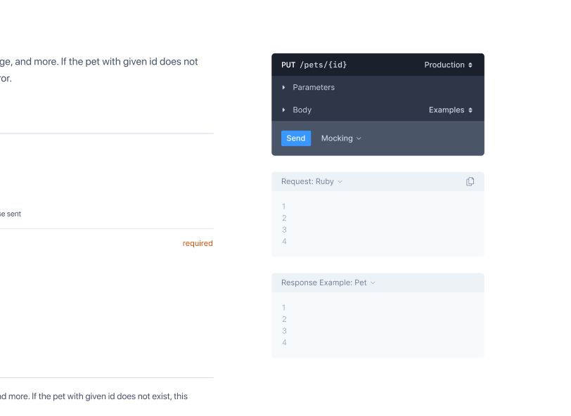571x416 pixels.
Task: Click the chevron next to Mocking
Action: (x=358, y=138)
